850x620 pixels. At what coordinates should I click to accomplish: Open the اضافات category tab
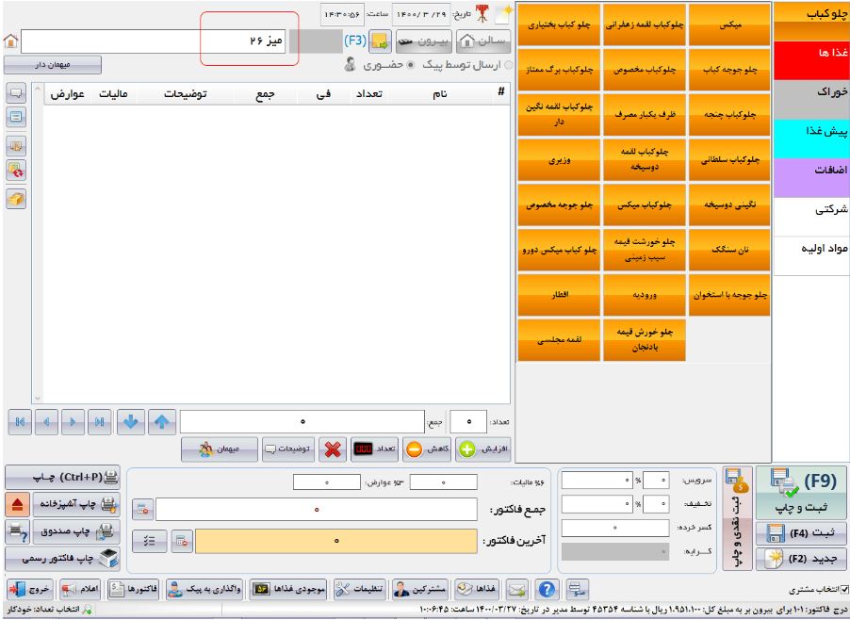pyautogui.click(x=810, y=171)
